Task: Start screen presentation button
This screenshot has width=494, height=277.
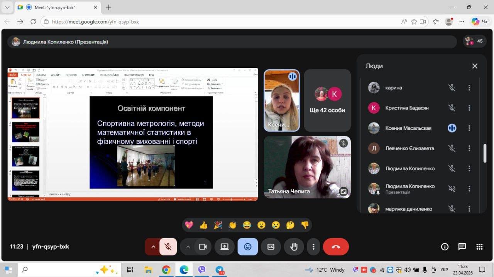Action: pos(225,247)
